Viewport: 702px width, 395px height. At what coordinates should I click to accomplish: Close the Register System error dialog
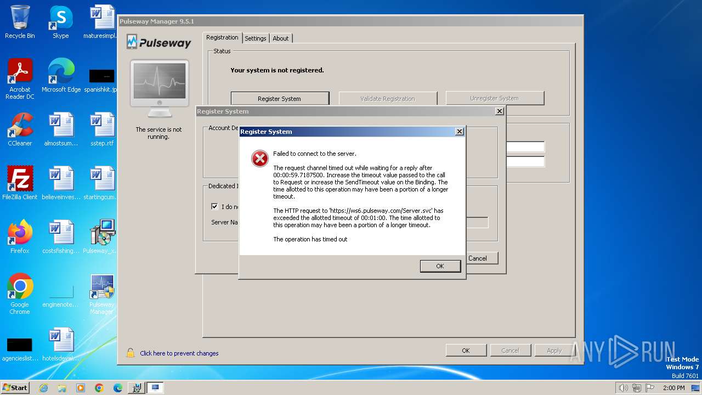[460, 132]
